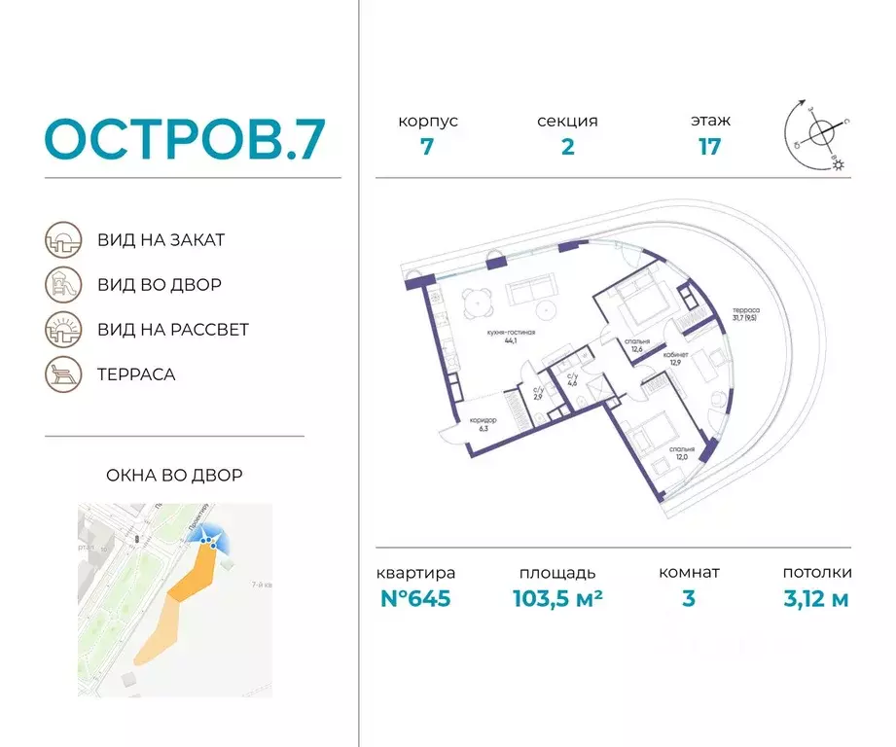Click the ОСТРОВ.7 logo title
This screenshot has width=896, height=747.
pyautogui.click(x=185, y=139)
